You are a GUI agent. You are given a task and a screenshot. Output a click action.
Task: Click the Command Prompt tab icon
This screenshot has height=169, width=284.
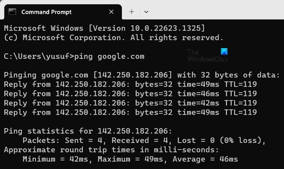(13, 12)
